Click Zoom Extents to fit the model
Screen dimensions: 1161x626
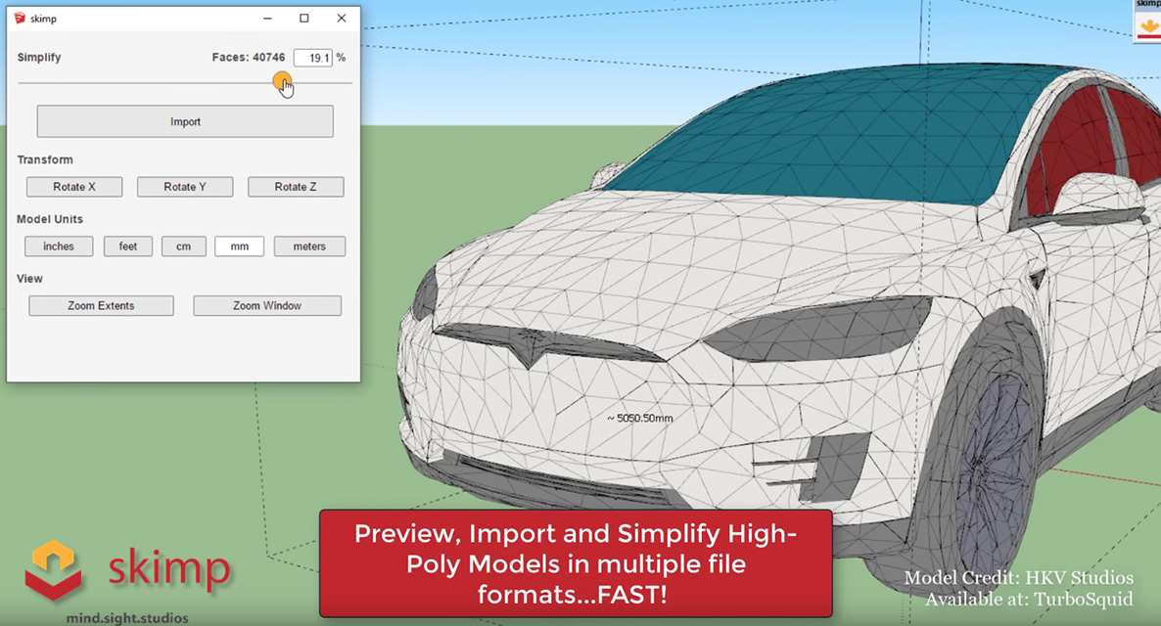tap(101, 305)
